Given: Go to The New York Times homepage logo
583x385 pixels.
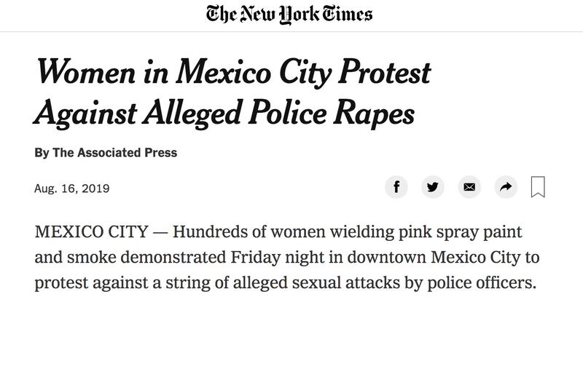Looking at the screenshot, I should click(289, 15).
